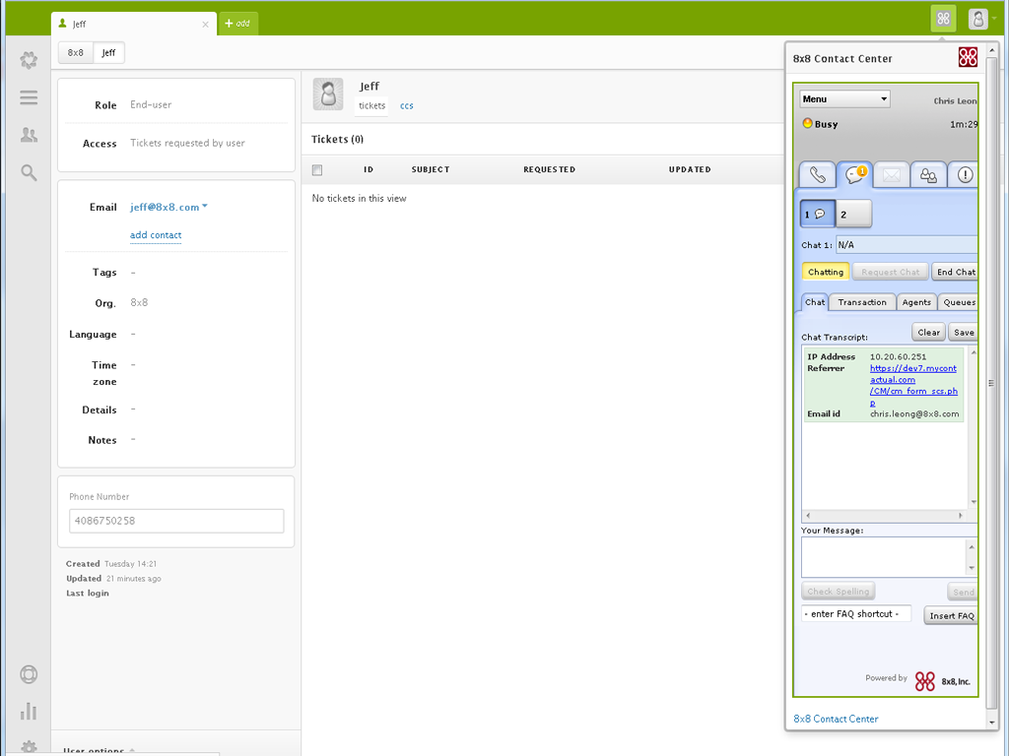
Task: Open the Menu dropdown in Contact Center
Action: (842, 98)
